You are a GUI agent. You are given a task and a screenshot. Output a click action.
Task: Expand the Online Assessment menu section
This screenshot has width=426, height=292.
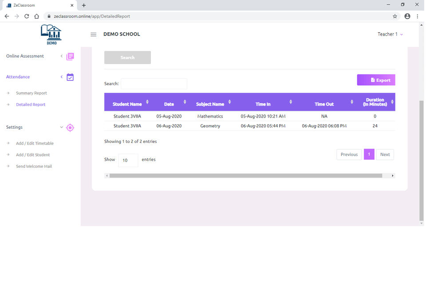(62, 56)
